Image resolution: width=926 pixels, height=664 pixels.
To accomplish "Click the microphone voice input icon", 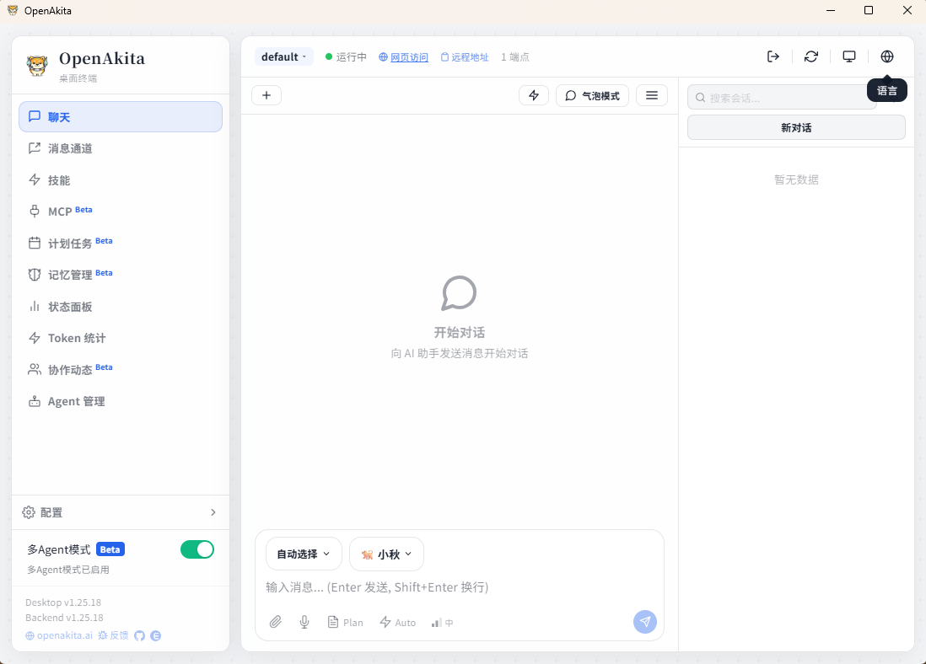I will [x=304, y=622].
